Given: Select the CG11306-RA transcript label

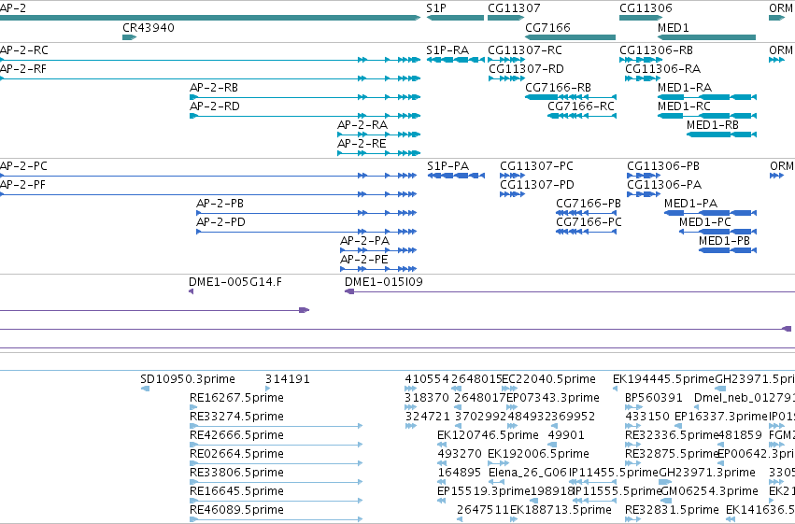Looking at the screenshot, I should click(662, 69).
